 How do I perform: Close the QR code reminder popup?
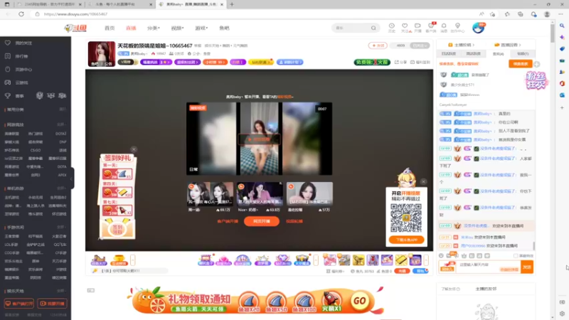tap(423, 181)
